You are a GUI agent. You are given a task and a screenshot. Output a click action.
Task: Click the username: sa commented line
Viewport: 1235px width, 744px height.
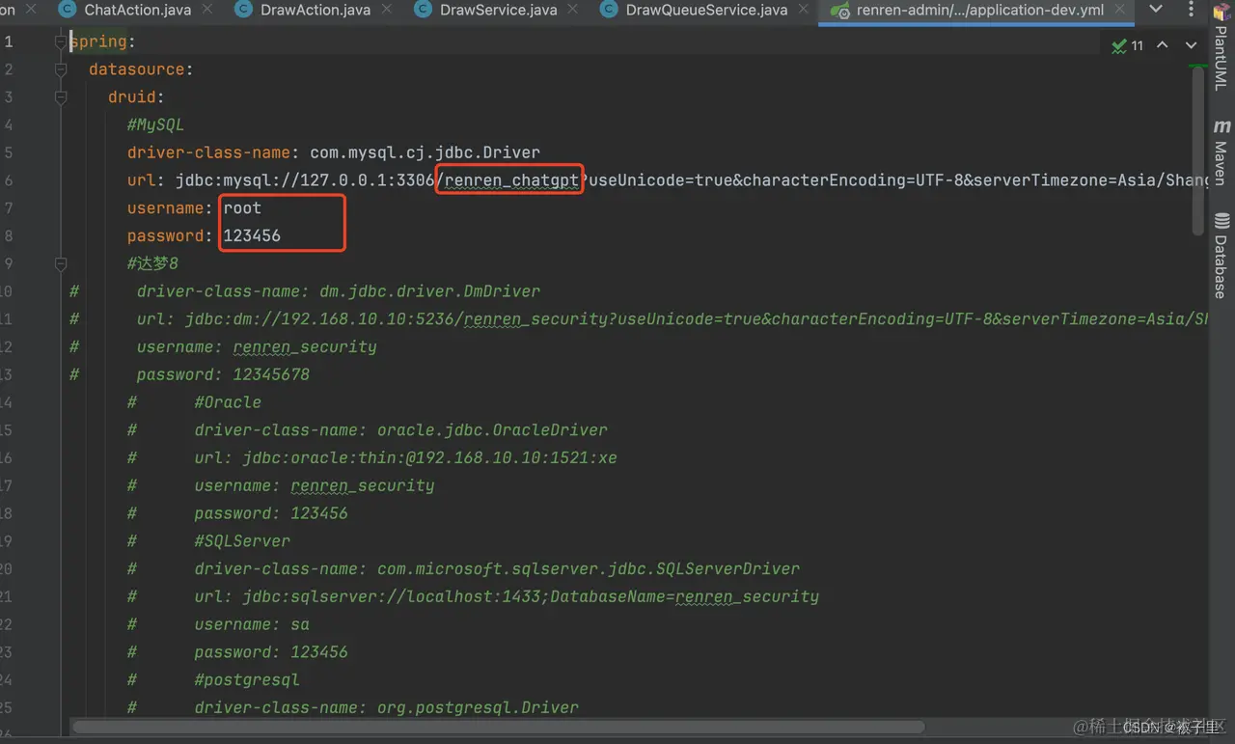[252, 624]
